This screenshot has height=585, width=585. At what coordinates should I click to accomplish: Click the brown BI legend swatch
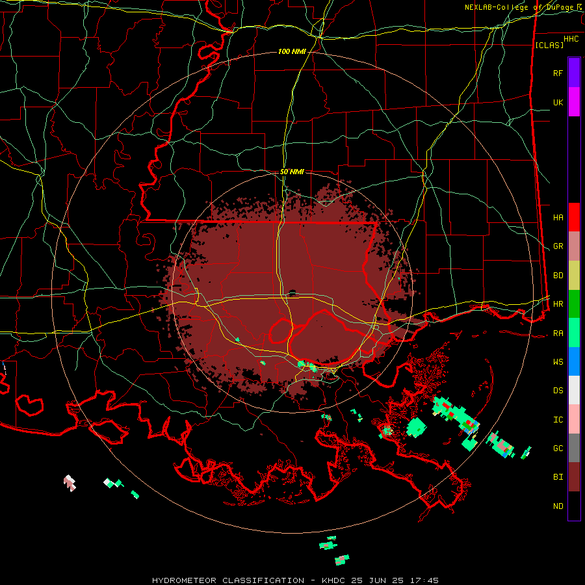[x=574, y=477]
